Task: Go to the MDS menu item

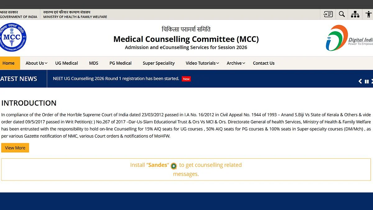Action: click(94, 63)
